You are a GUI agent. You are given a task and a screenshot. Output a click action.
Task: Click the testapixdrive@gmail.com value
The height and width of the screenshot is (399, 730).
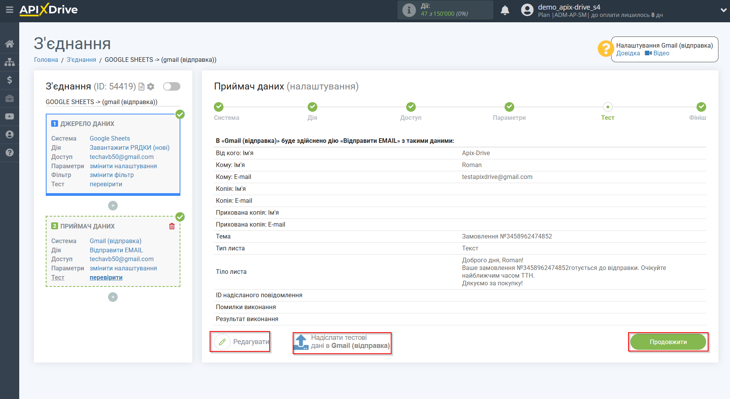coord(497,177)
